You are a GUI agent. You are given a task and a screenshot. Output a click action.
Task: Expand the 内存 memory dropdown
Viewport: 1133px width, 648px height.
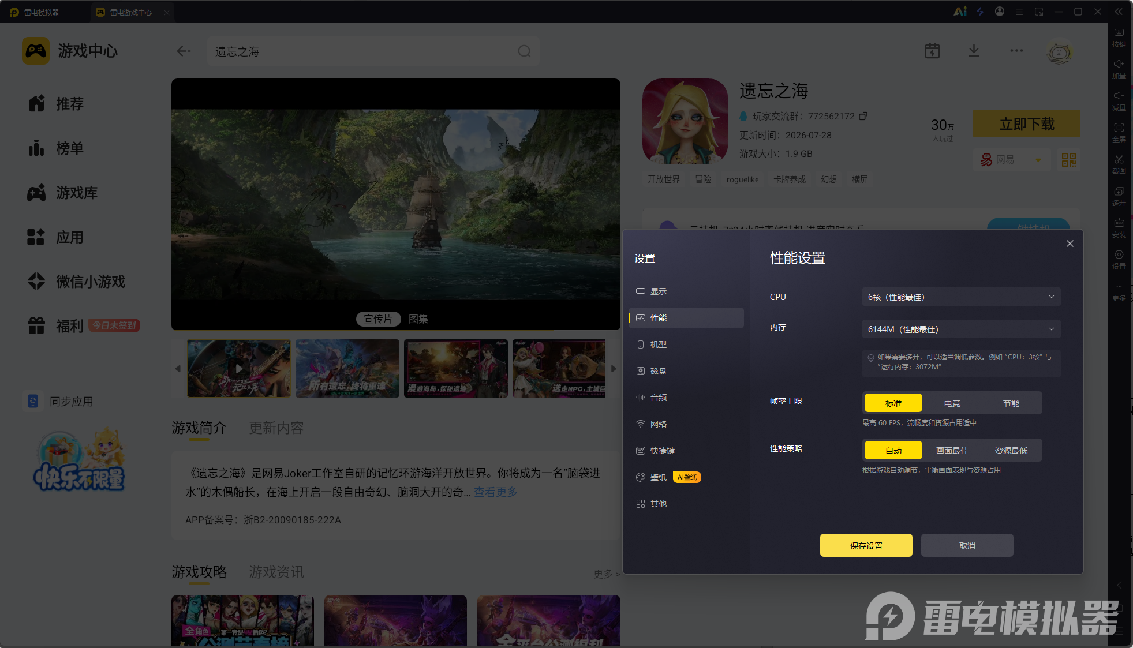pos(961,329)
